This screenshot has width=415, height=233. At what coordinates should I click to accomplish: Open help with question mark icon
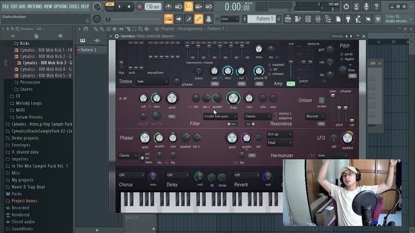[x=376, y=6]
